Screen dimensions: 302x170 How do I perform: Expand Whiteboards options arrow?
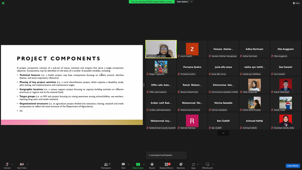(213, 164)
